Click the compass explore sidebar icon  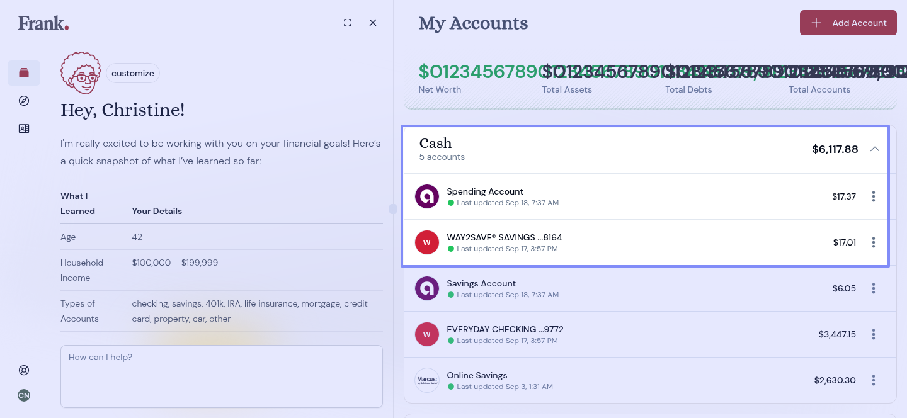coord(24,101)
